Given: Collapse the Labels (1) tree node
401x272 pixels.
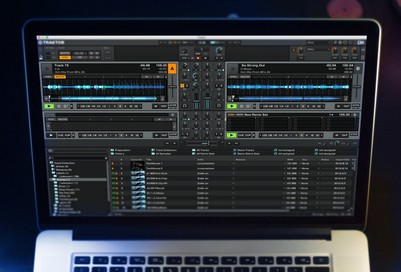Looking at the screenshot, I should point(53,173).
